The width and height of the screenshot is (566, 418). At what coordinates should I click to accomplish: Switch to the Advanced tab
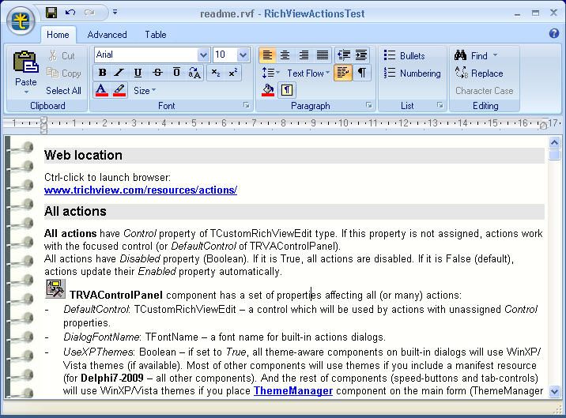coord(108,35)
